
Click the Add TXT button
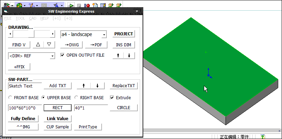pos(58,86)
